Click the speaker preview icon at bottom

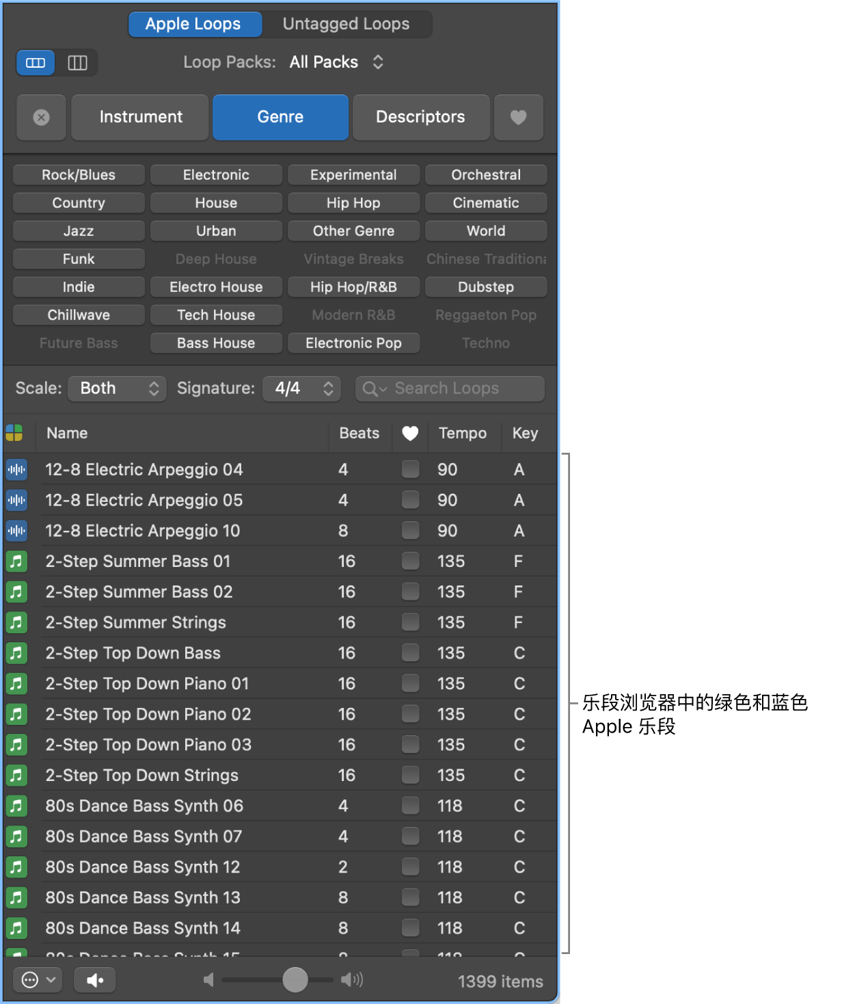(94, 979)
